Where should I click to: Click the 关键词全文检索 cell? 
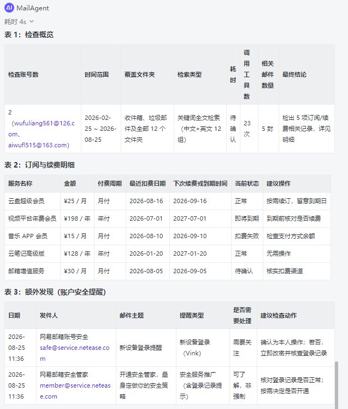tap(199, 129)
